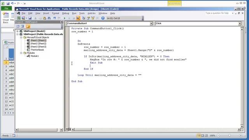Select ThisWorkbook in project tree

pos(37,50)
